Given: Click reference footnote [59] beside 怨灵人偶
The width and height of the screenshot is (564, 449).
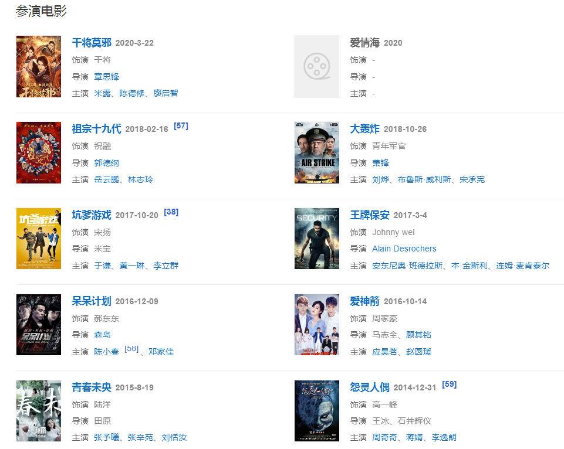Looking at the screenshot, I should coord(449,385).
